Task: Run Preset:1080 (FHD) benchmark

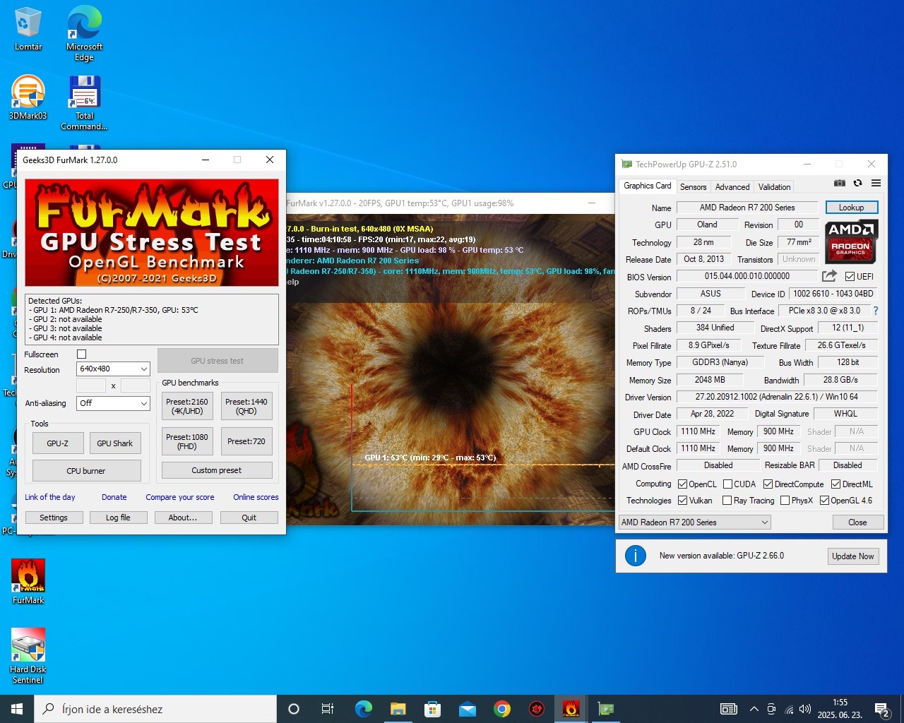Action: pos(187,441)
